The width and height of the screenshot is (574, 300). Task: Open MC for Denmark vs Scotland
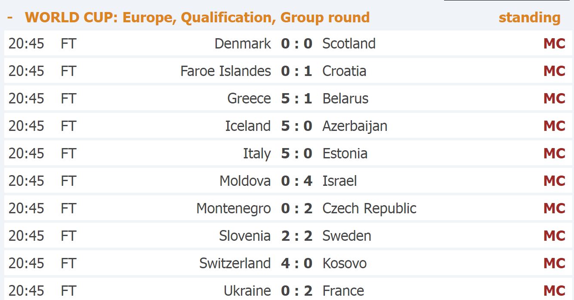coord(554,43)
